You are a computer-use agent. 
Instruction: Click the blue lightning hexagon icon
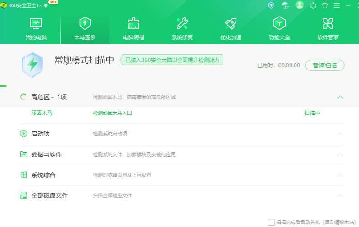pos(271,5)
